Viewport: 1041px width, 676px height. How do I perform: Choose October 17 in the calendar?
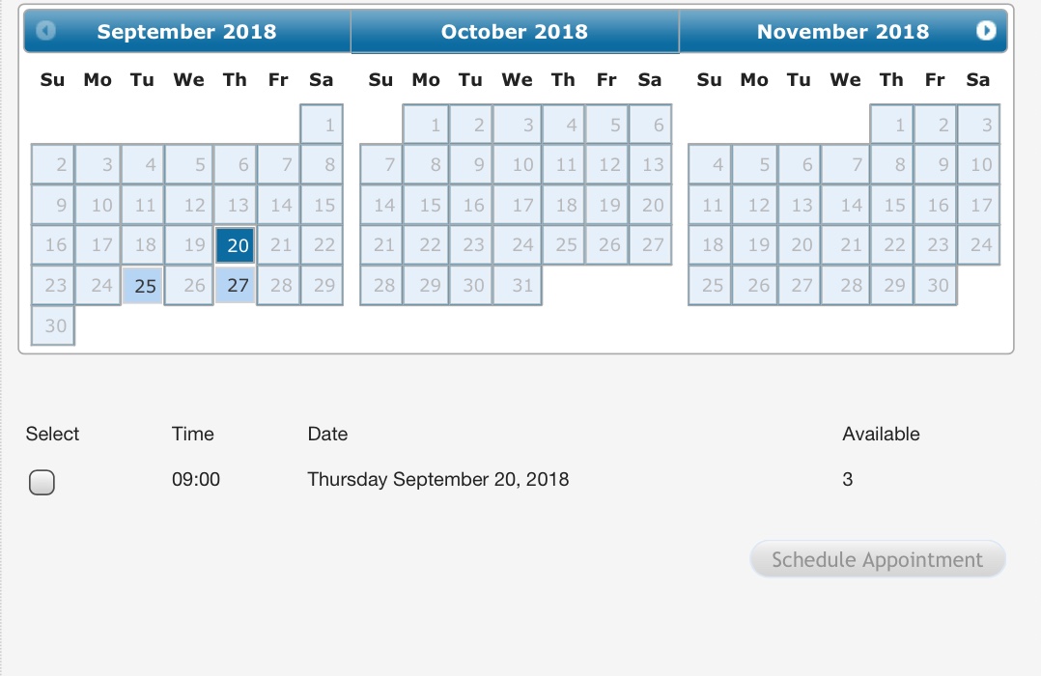(518, 205)
